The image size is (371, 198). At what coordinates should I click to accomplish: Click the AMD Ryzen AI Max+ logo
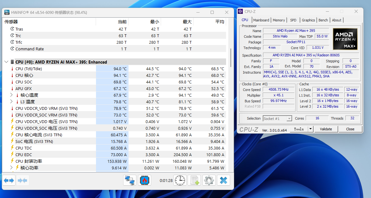345,39
